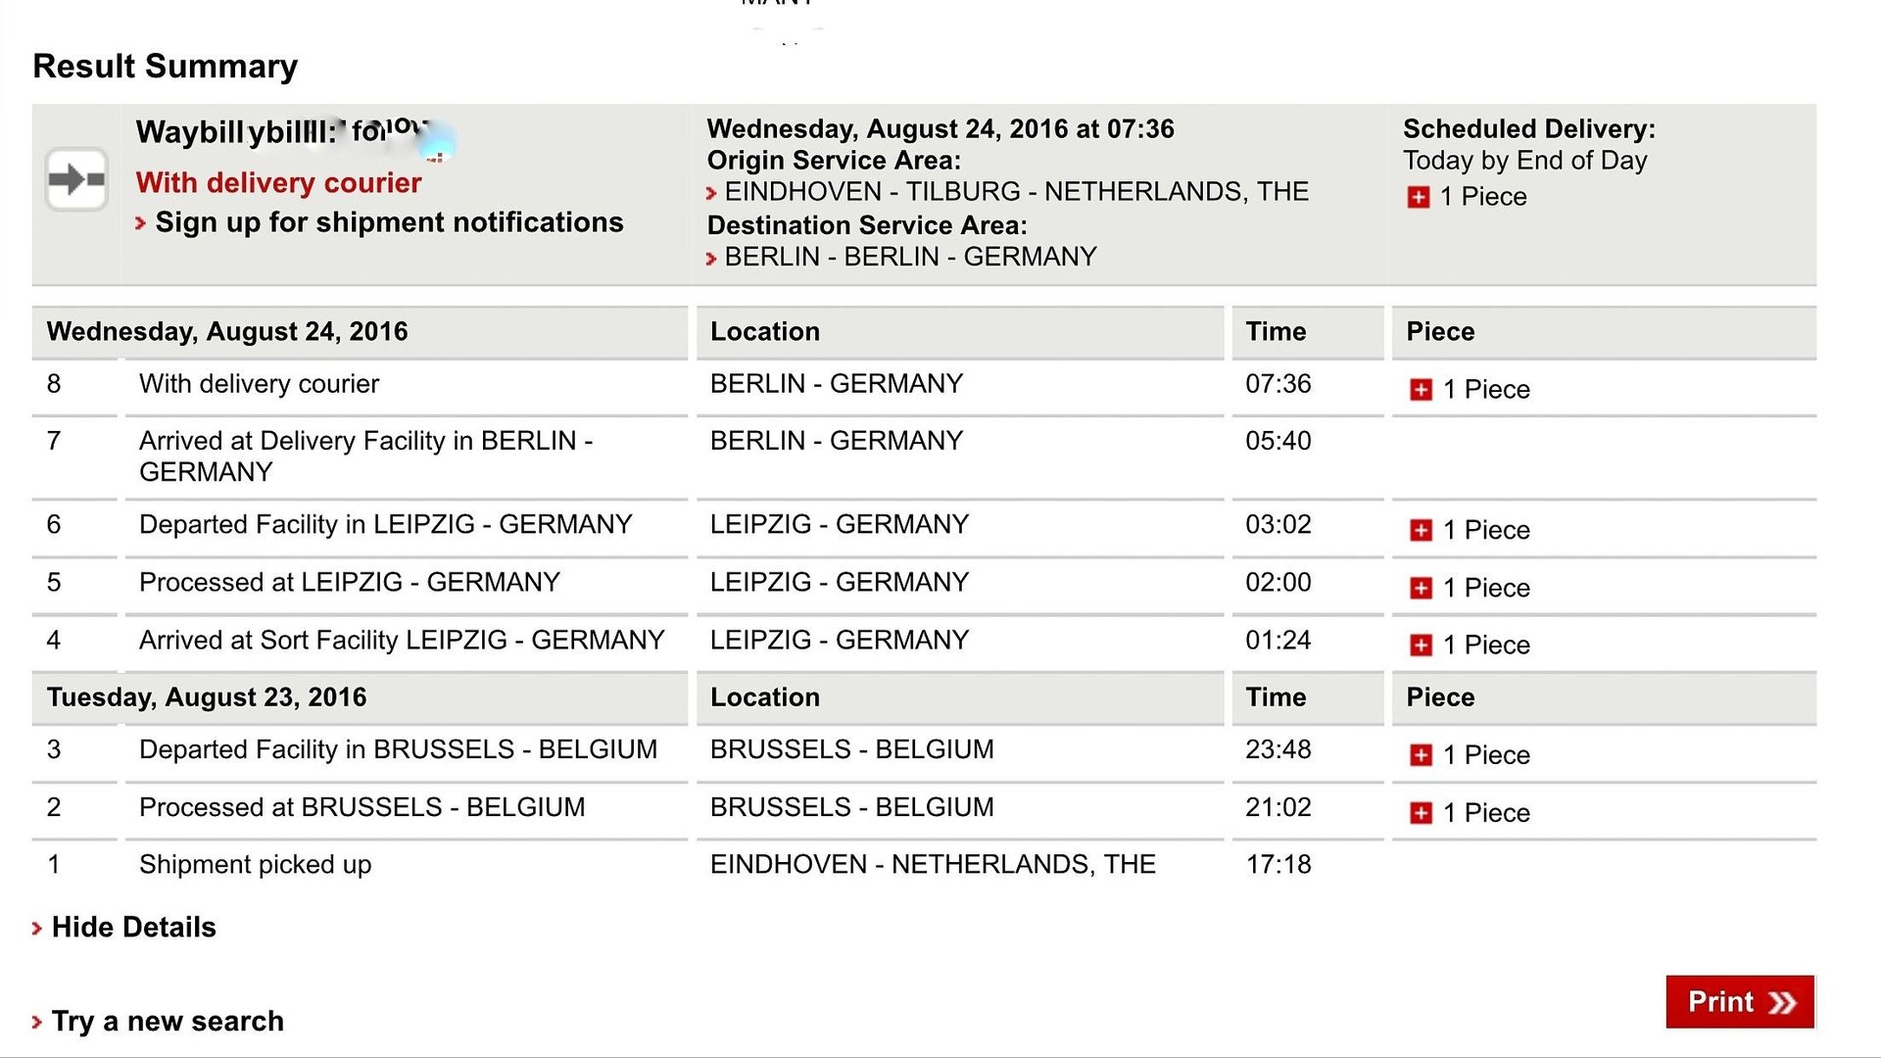Collapse tracking history with Hide Details
The width and height of the screenshot is (1881, 1058).
tap(133, 927)
